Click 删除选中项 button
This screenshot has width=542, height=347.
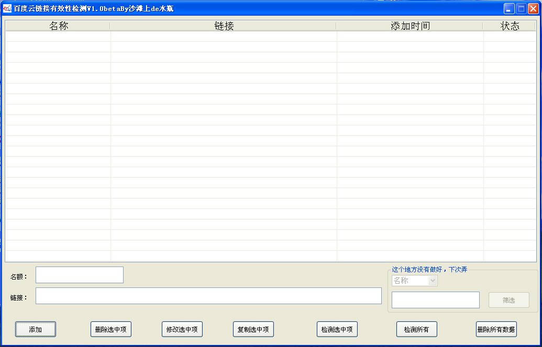point(110,329)
